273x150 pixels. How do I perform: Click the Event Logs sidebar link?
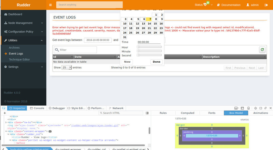16,54
